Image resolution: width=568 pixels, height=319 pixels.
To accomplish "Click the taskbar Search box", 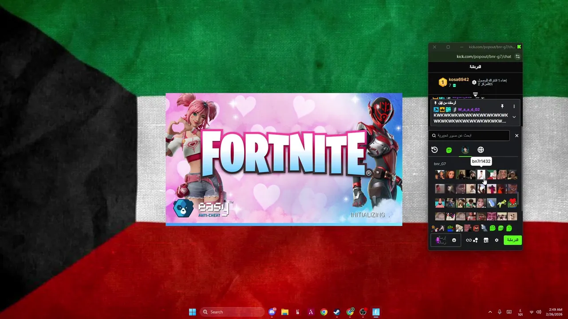I will 232,312.
